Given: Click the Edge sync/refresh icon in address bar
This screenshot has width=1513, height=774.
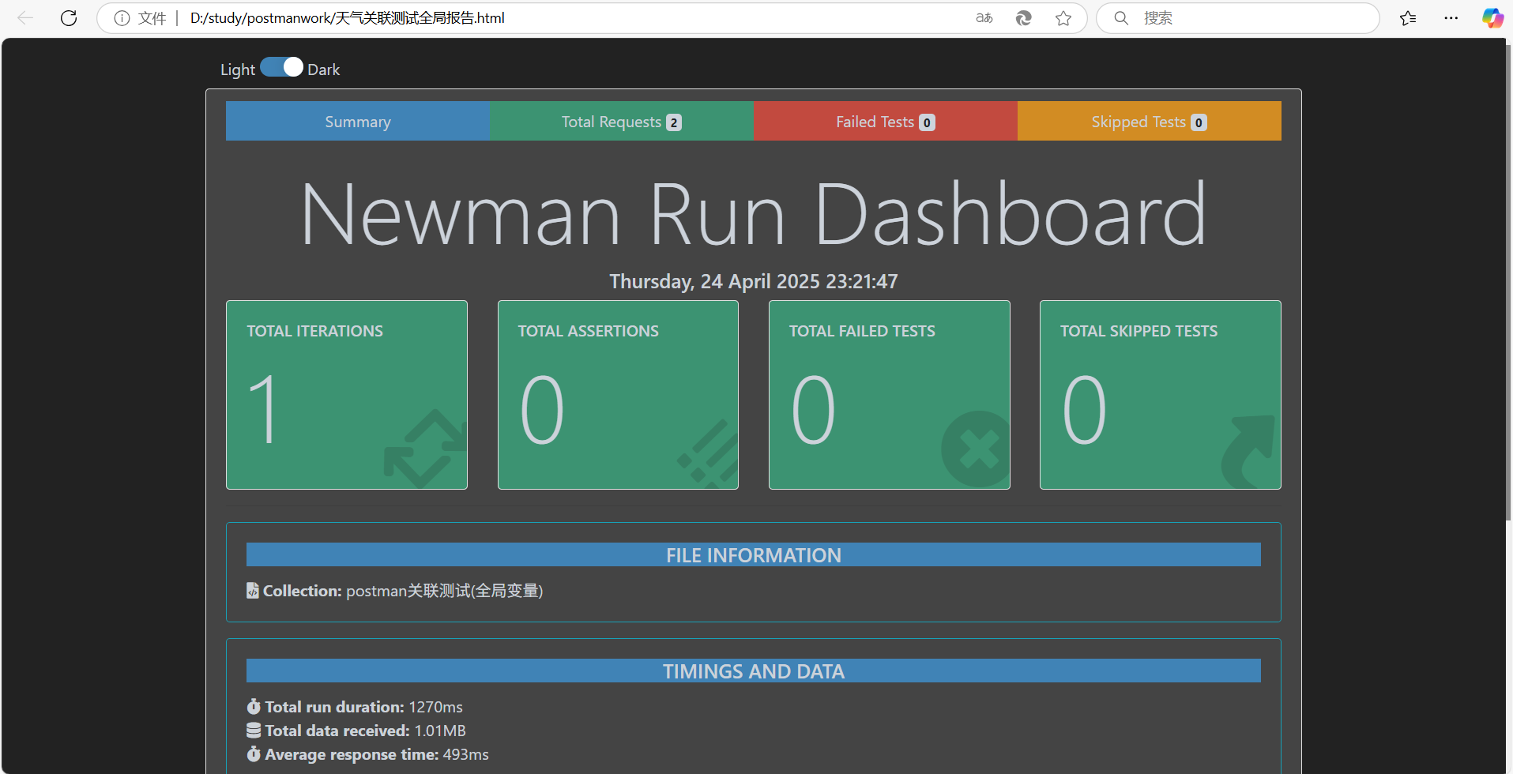Looking at the screenshot, I should pyautogui.click(x=1024, y=18).
